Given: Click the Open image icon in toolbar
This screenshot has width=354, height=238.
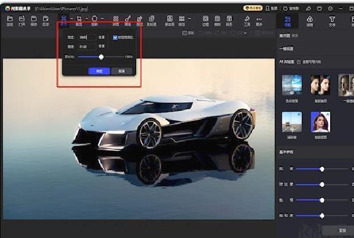Looking at the screenshot, I should (x=22, y=19).
